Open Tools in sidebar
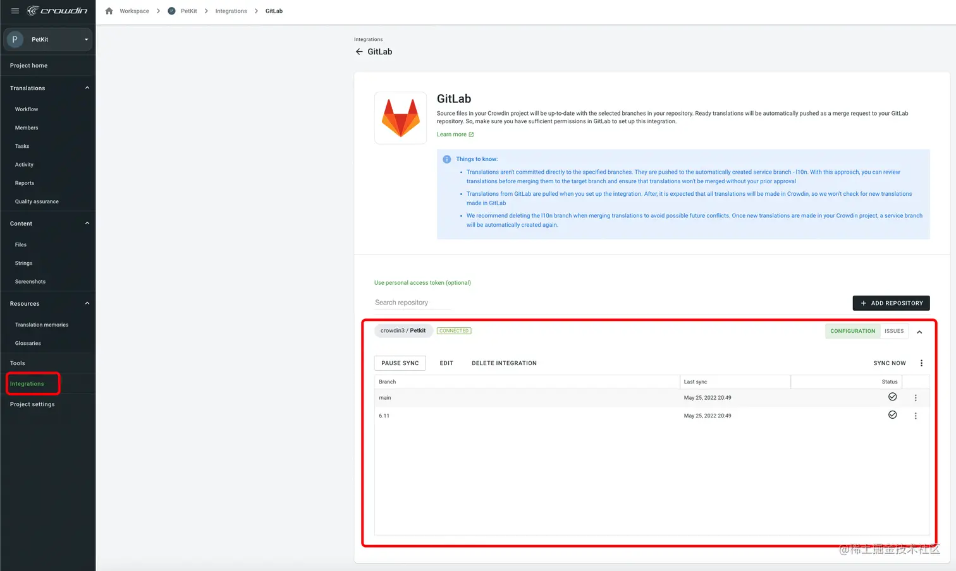The width and height of the screenshot is (956, 571). [x=18, y=363]
